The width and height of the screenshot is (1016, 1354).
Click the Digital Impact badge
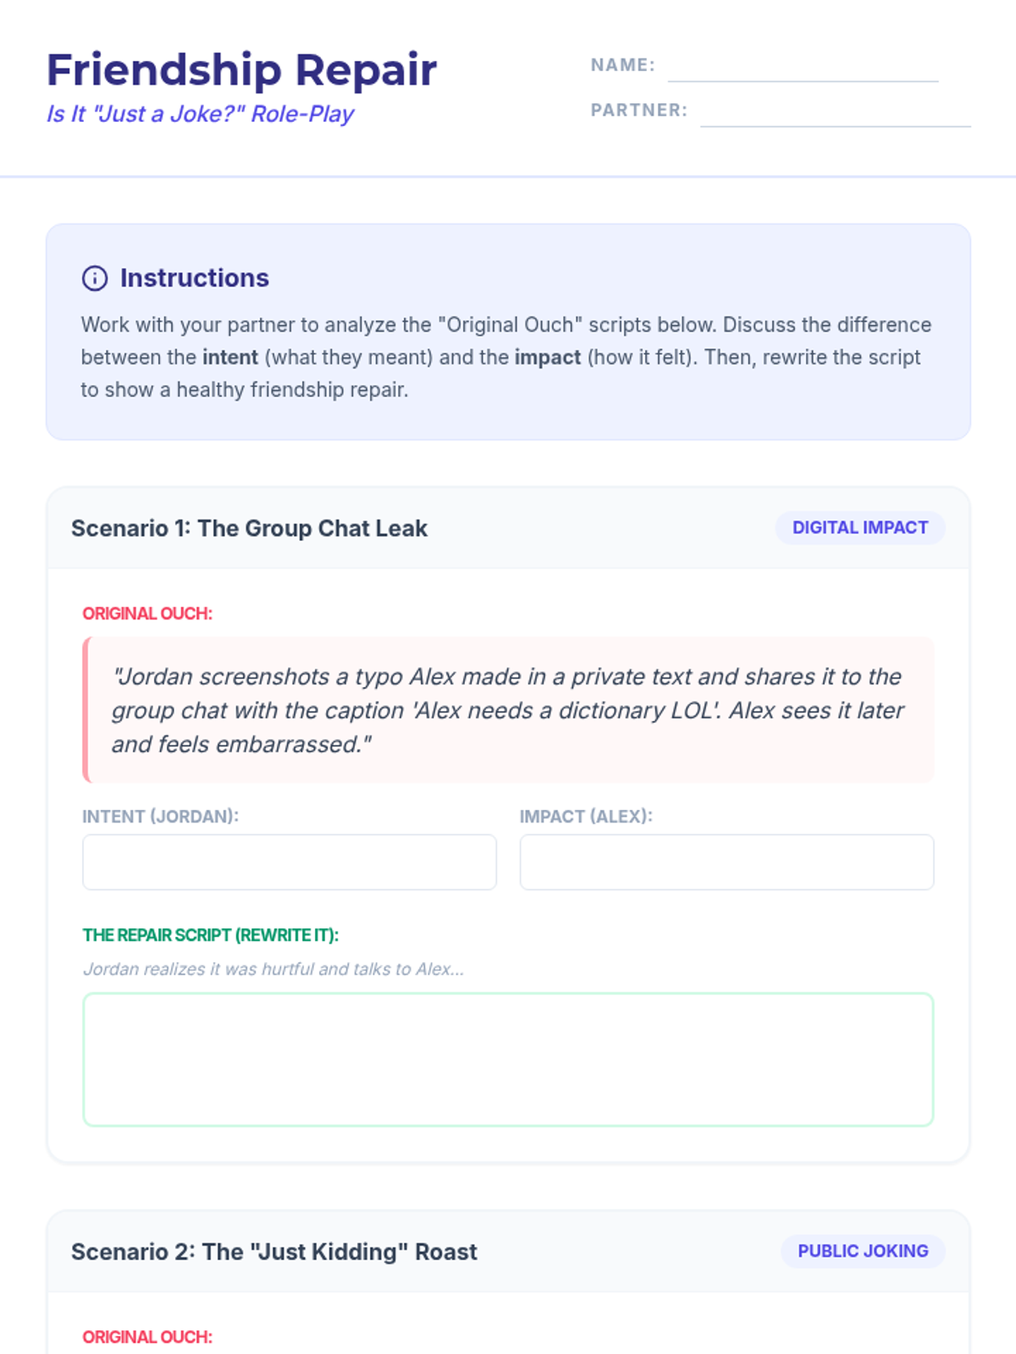[860, 528]
